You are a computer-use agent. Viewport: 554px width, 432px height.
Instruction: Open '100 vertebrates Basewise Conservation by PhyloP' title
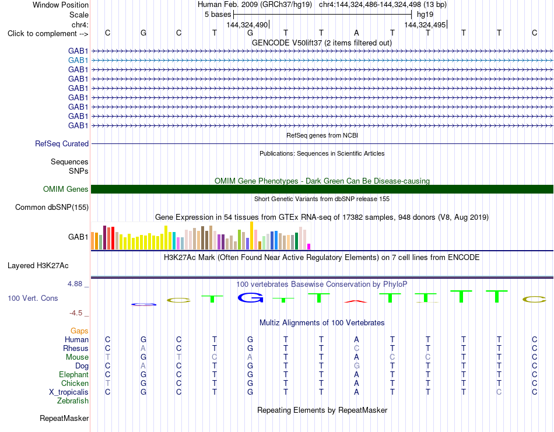(x=322, y=285)
